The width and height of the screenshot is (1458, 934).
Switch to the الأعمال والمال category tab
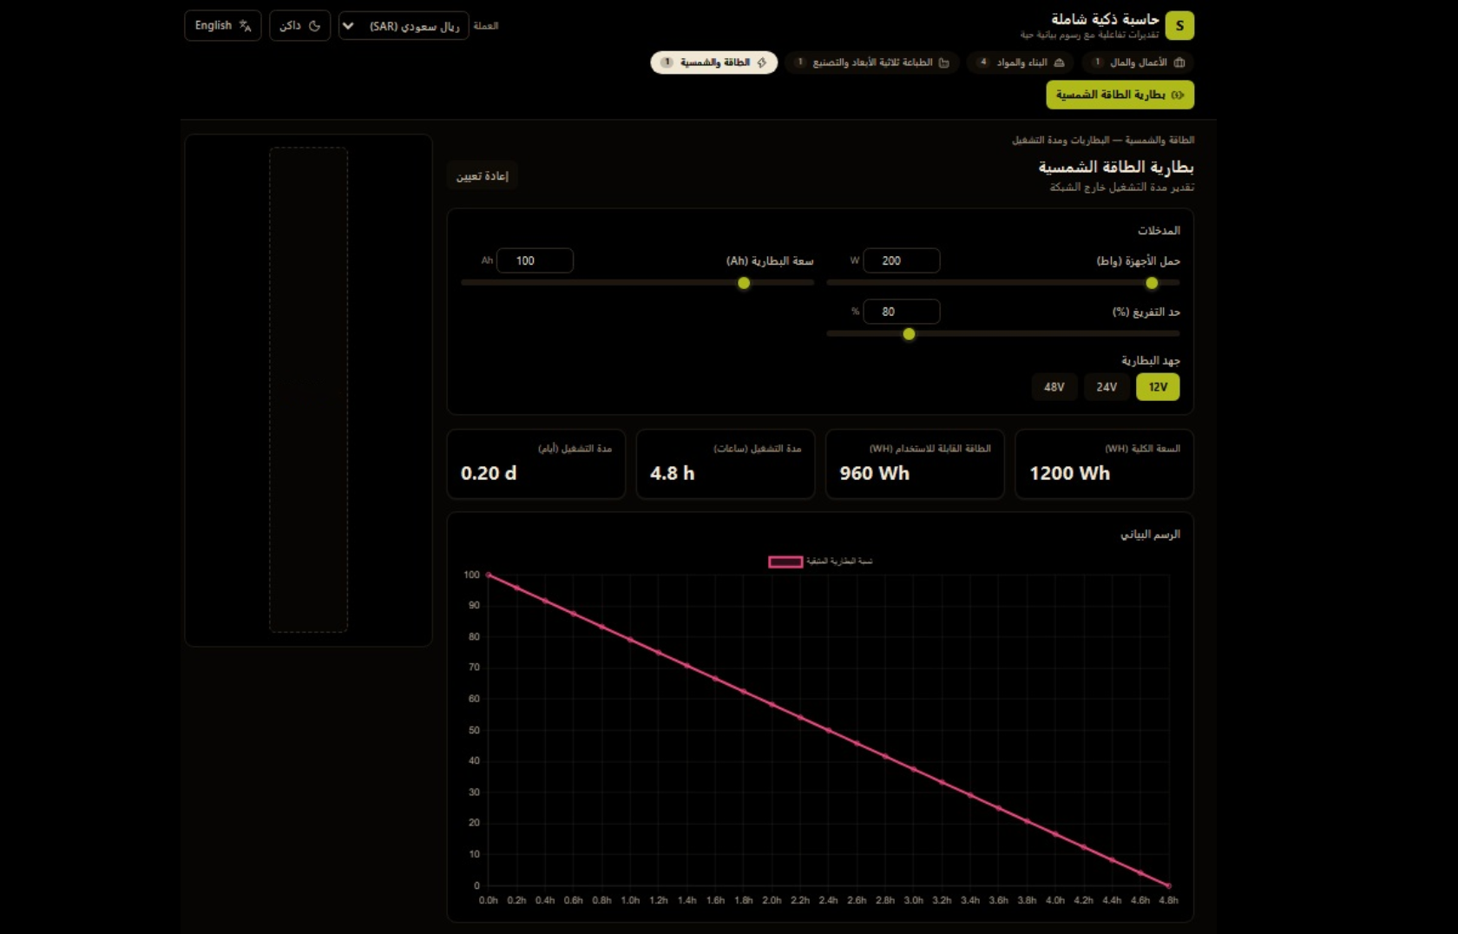[1139, 62]
